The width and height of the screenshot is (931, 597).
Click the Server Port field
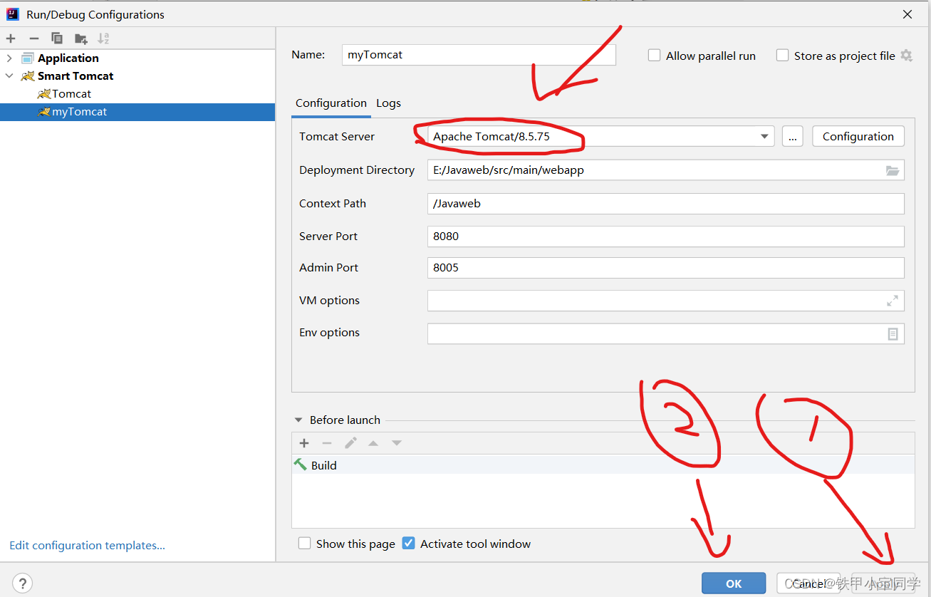point(665,237)
